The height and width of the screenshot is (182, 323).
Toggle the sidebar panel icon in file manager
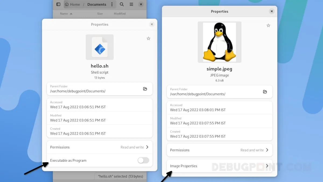[58, 4]
